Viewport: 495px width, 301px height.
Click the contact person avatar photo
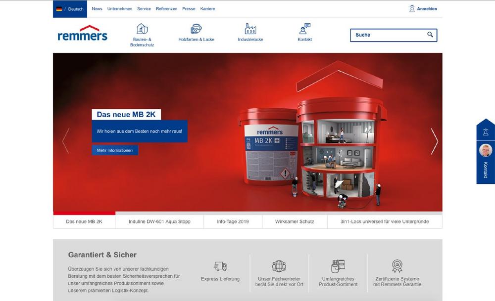pyautogui.click(x=486, y=150)
